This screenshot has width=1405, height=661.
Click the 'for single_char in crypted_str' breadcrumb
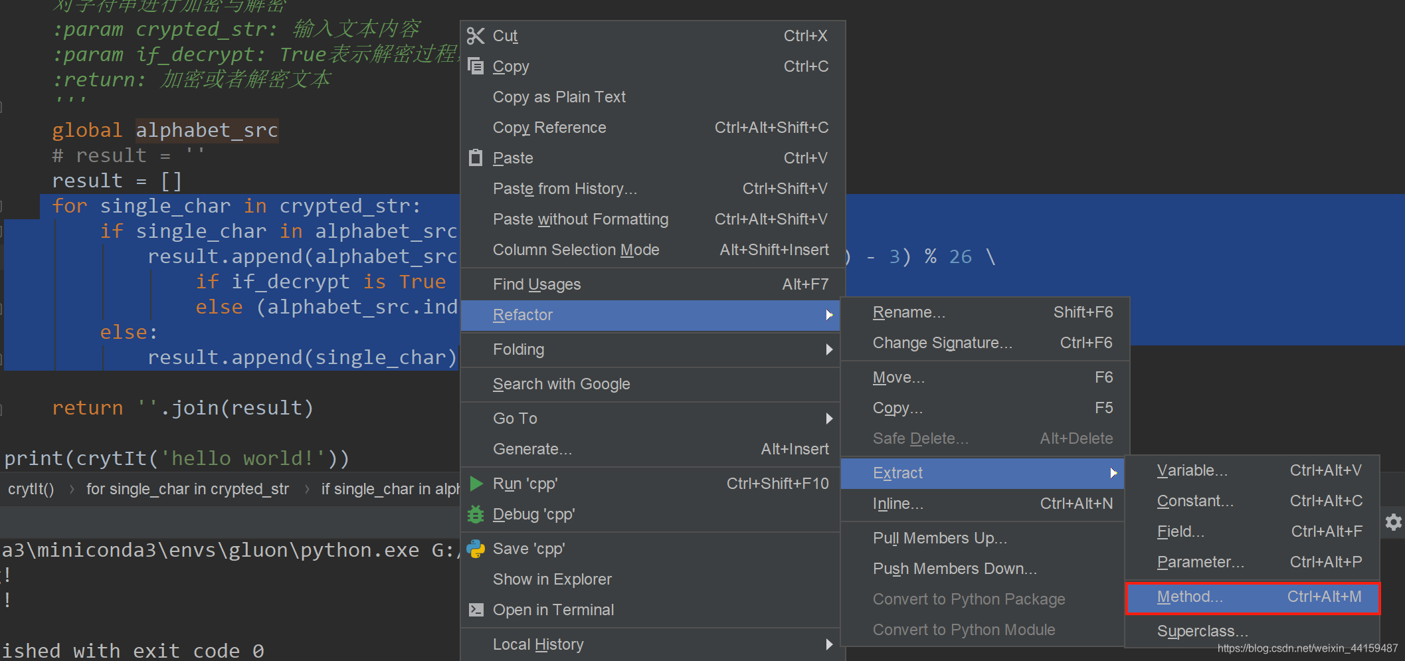(187, 490)
